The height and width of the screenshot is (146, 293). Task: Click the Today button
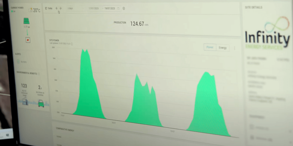(49, 8)
